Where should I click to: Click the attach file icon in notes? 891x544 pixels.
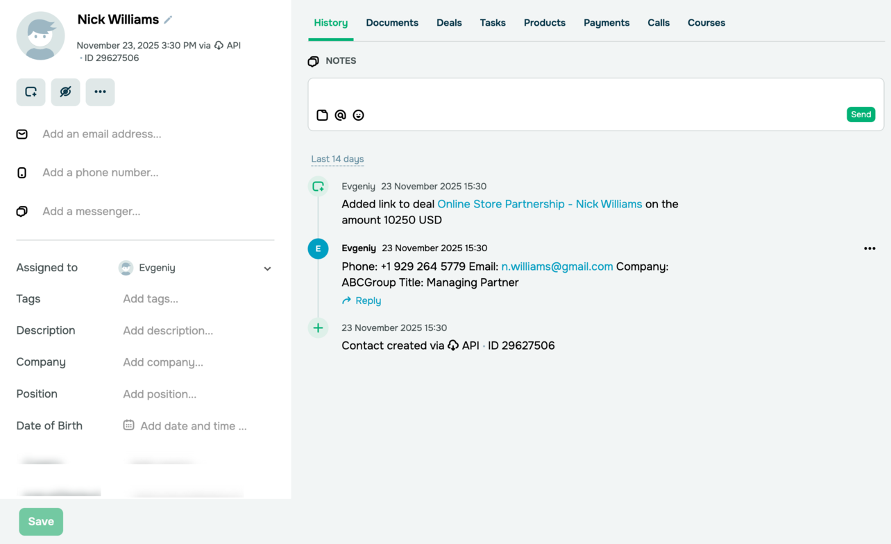tap(322, 115)
